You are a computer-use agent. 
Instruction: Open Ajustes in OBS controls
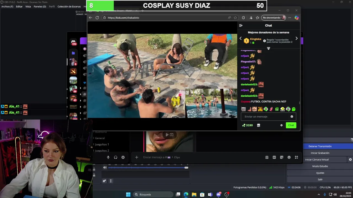(x=320, y=173)
